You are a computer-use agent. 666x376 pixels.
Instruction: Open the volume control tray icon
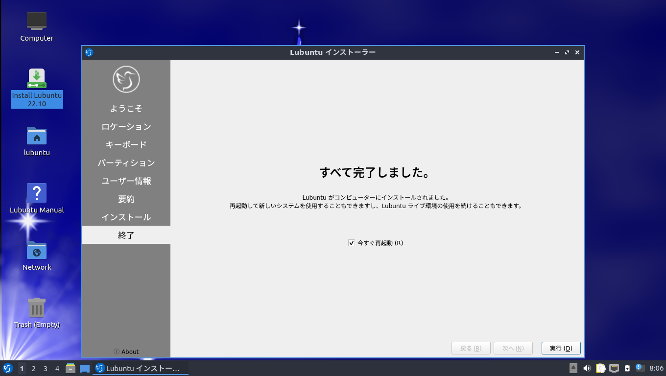[587, 368]
